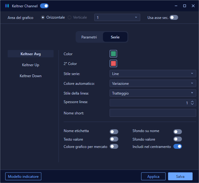Click the Modello indicatore button
This screenshot has height=183, width=199.
point(23,176)
